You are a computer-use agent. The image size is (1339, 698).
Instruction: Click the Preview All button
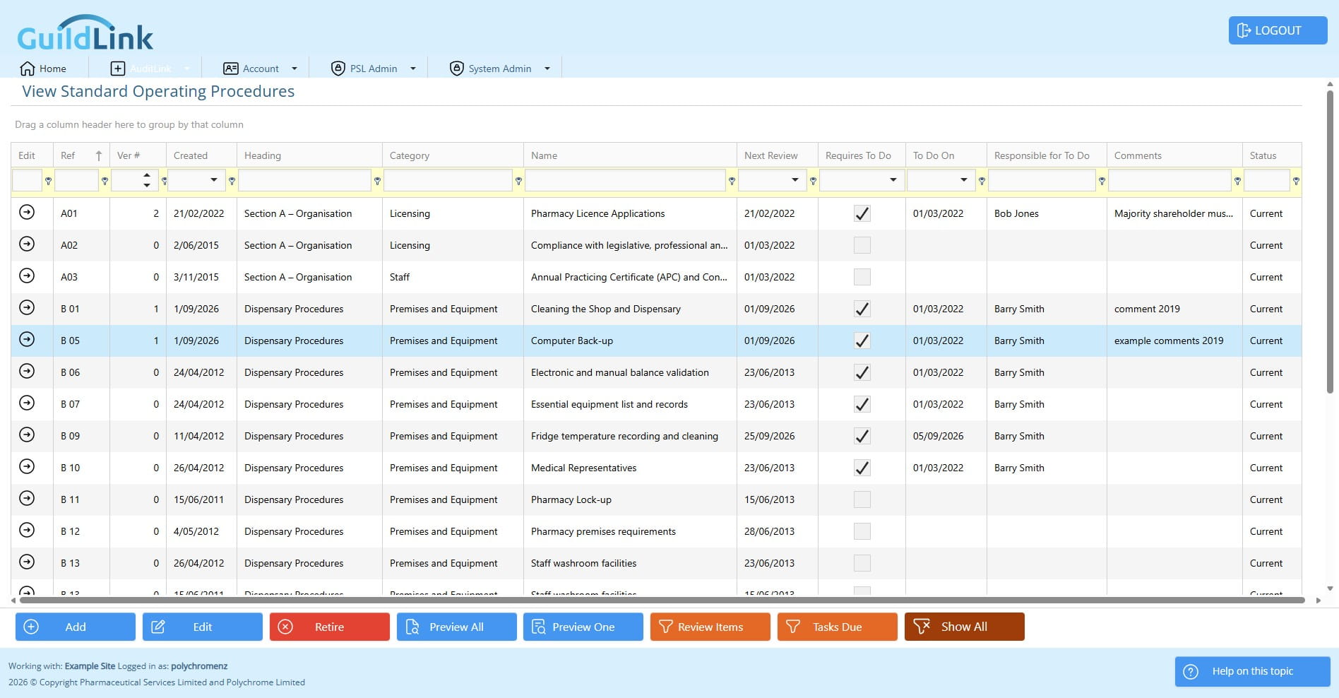click(x=456, y=627)
